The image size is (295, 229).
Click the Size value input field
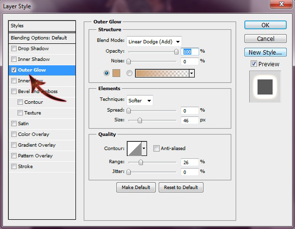[x=190, y=120]
